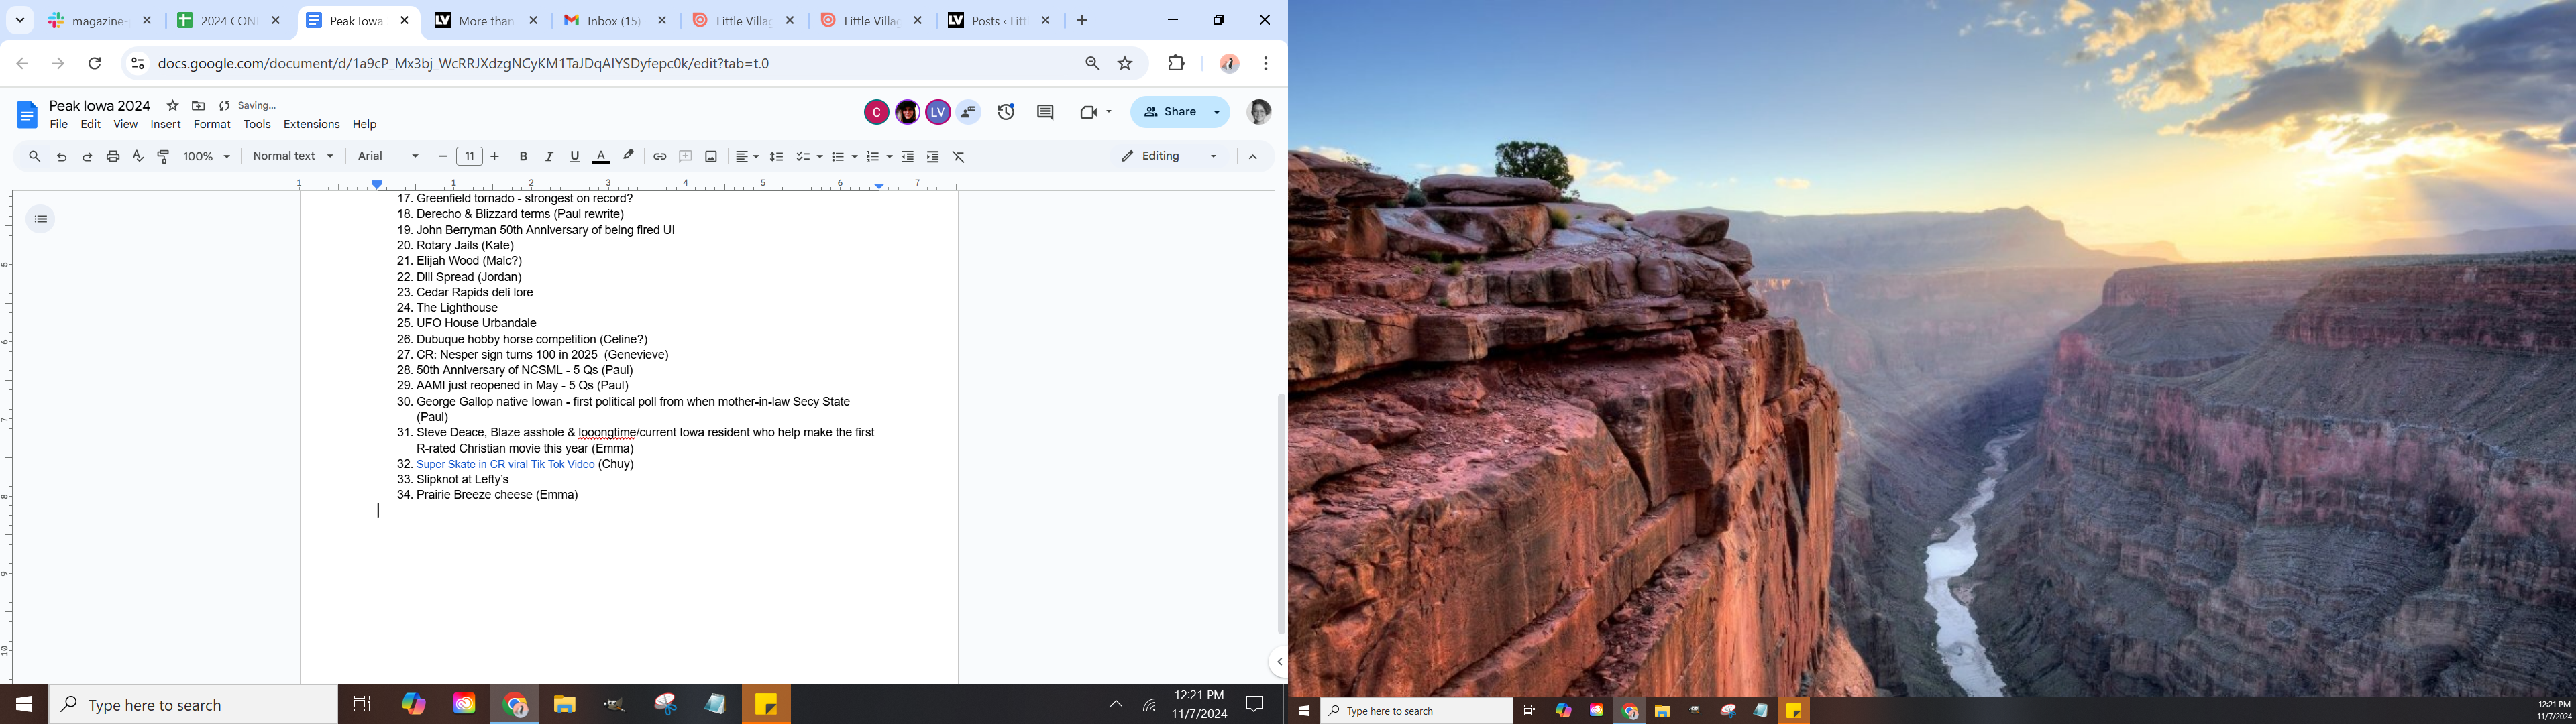Click the insert image icon
This screenshot has height=724, width=2576.
pyautogui.click(x=711, y=156)
